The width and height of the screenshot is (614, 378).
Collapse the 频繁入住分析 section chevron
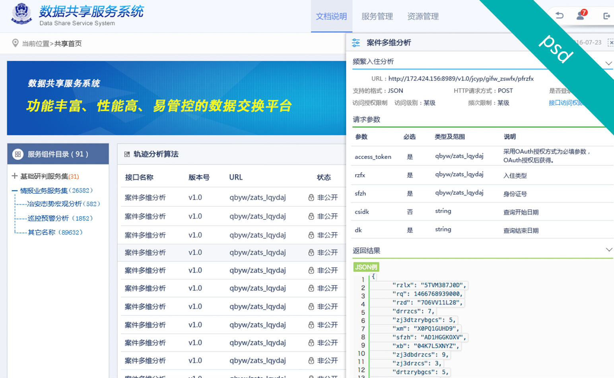(608, 63)
